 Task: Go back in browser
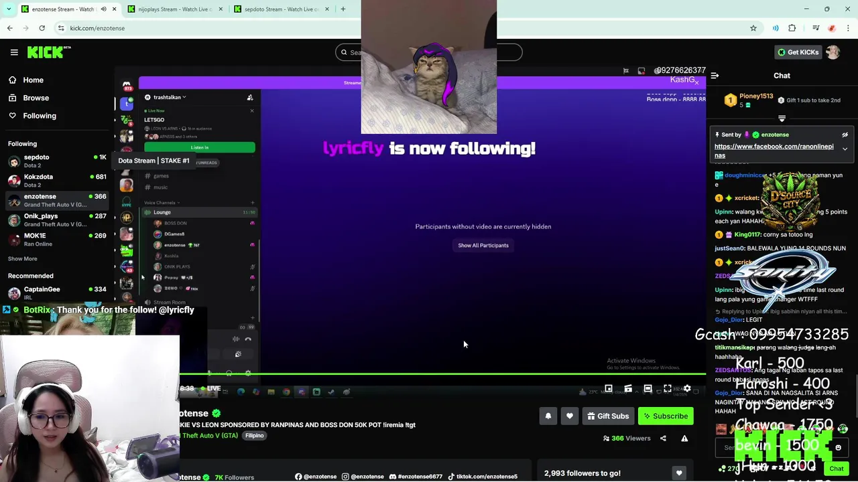coord(9,28)
